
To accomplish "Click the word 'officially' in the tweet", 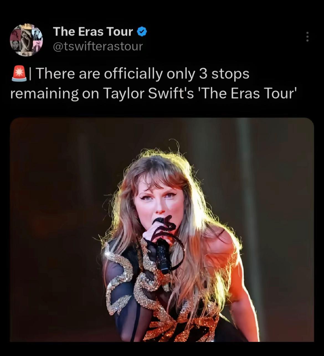I will pyautogui.click(x=133, y=74).
